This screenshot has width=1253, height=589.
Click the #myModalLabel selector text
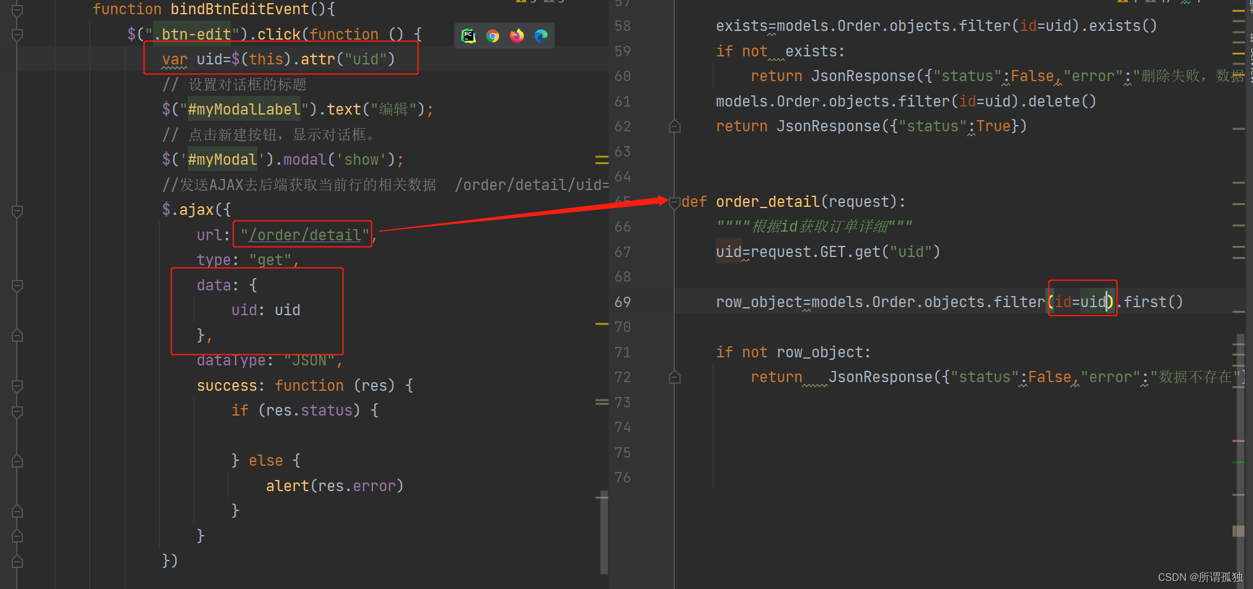point(244,110)
